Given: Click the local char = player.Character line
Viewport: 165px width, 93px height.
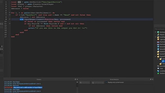Looking at the screenshot, I should coord(27,6).
